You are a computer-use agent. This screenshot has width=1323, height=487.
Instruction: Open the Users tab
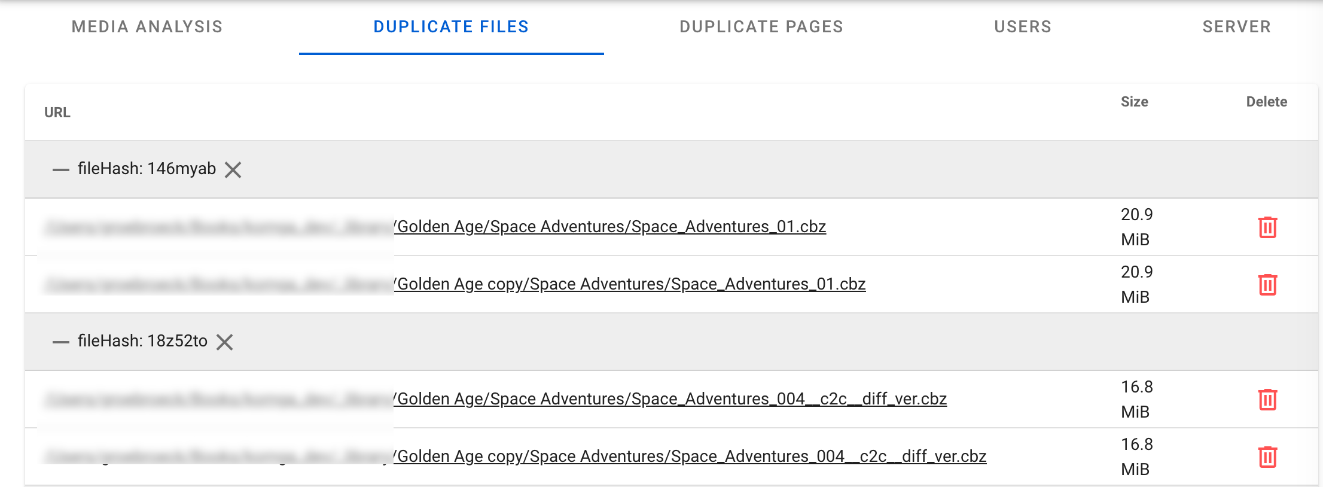[x=1023, y=27]
